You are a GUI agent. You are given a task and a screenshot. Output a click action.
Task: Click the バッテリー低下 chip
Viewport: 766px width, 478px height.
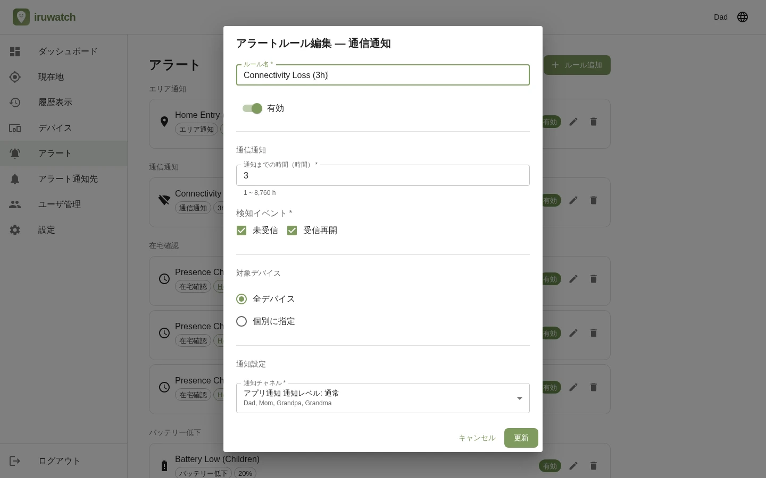coord(203,473)
